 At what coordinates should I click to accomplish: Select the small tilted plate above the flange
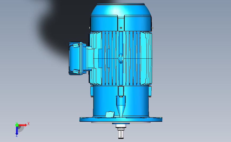[x=110, y=115]
